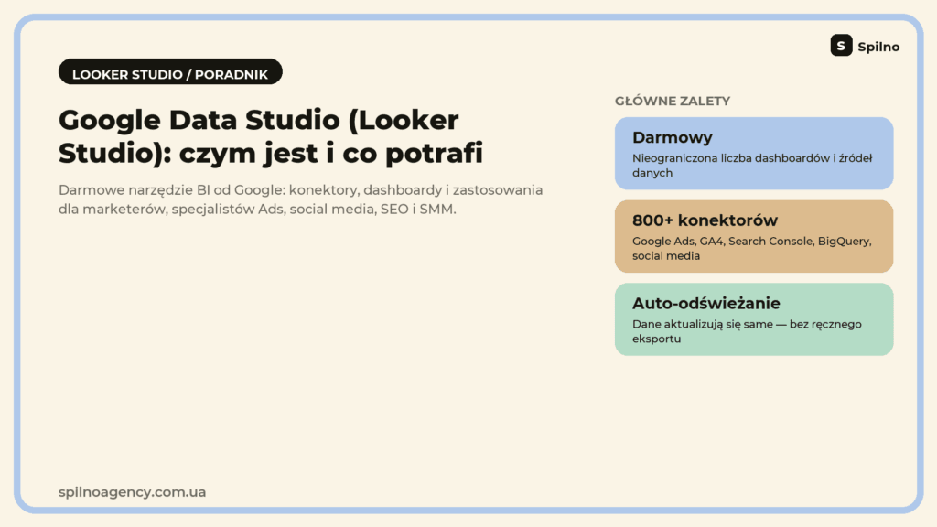Viewport: 937px width, 527px height.
Task: Click the text Dane aktualizują się same
Action: 747,331
